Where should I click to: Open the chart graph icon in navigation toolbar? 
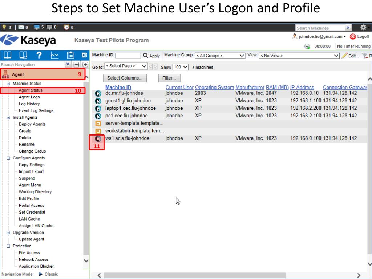click(x=54, y=55)
